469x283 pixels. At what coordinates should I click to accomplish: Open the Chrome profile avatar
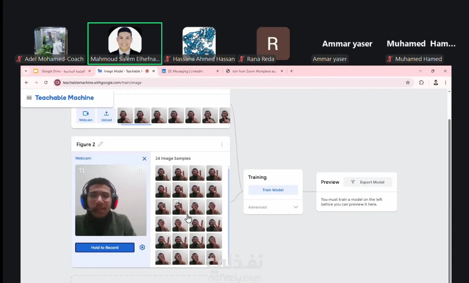pyautogui.click(x=436, y=83)
